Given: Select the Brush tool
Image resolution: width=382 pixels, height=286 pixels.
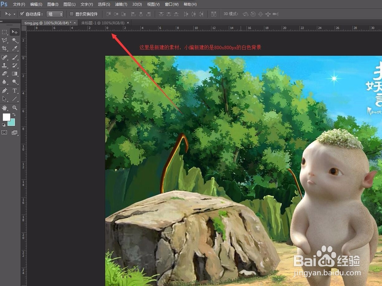Looking at the screenshot, I should coord(15,57).
